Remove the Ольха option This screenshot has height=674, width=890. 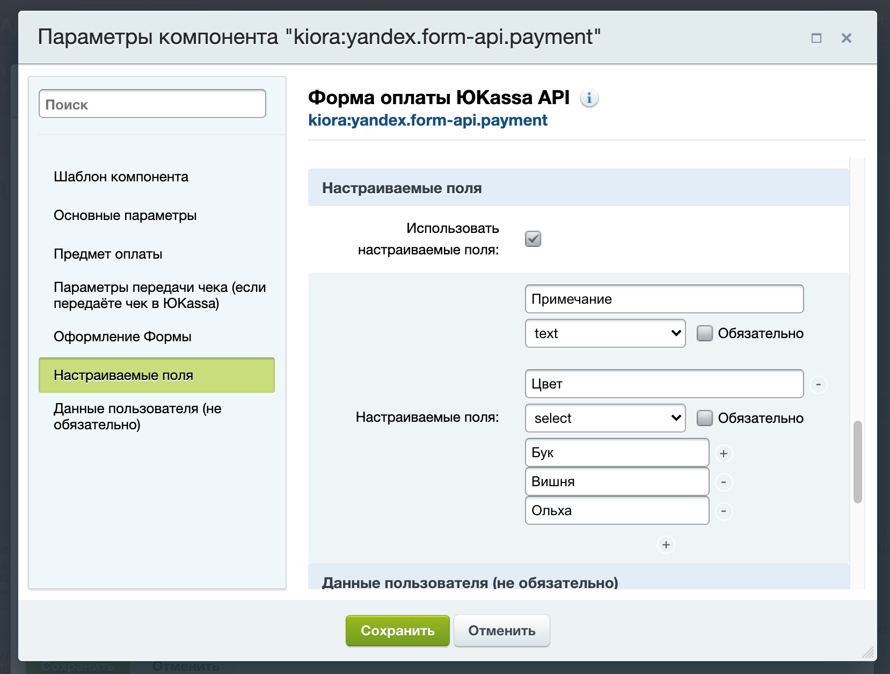pos(723,511)
